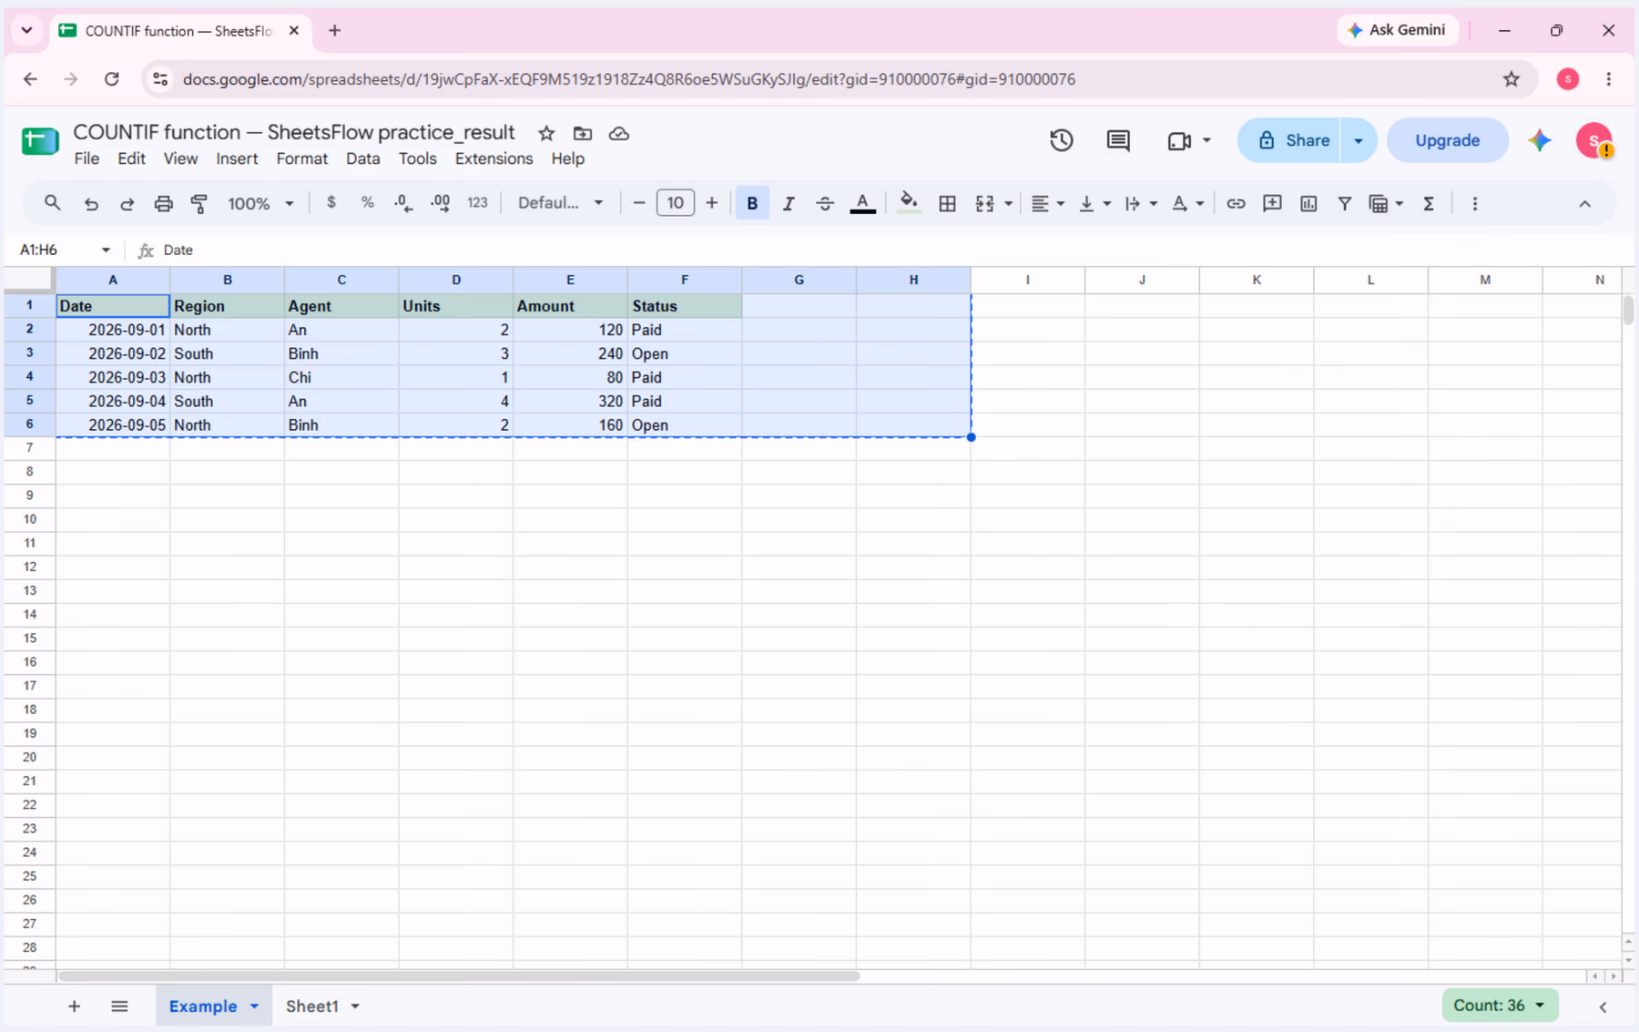Open the fill color picker
Screen dimensions: 1639x1032
(x=908, y=203)
